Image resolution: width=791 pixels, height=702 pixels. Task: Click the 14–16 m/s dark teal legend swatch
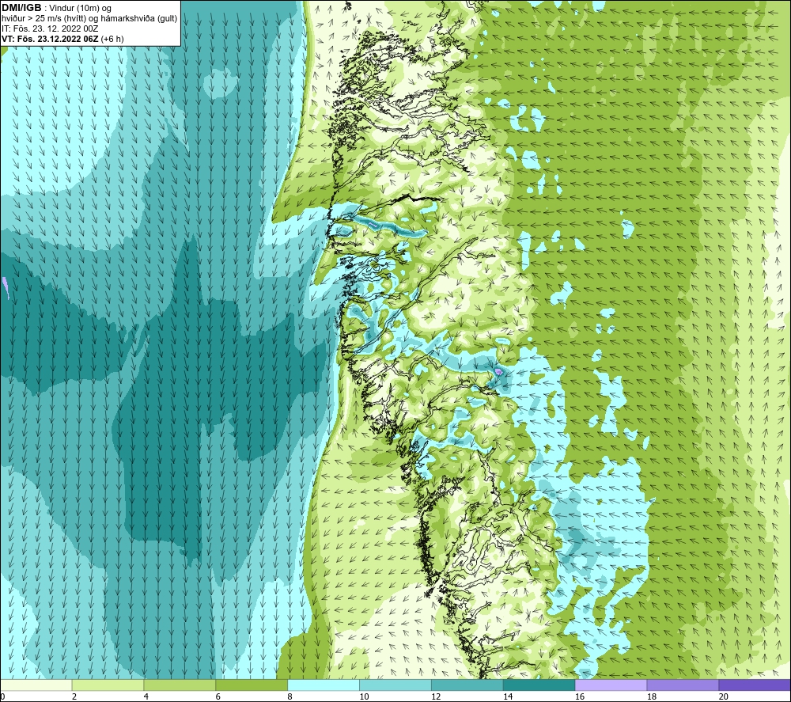point(539,685)
